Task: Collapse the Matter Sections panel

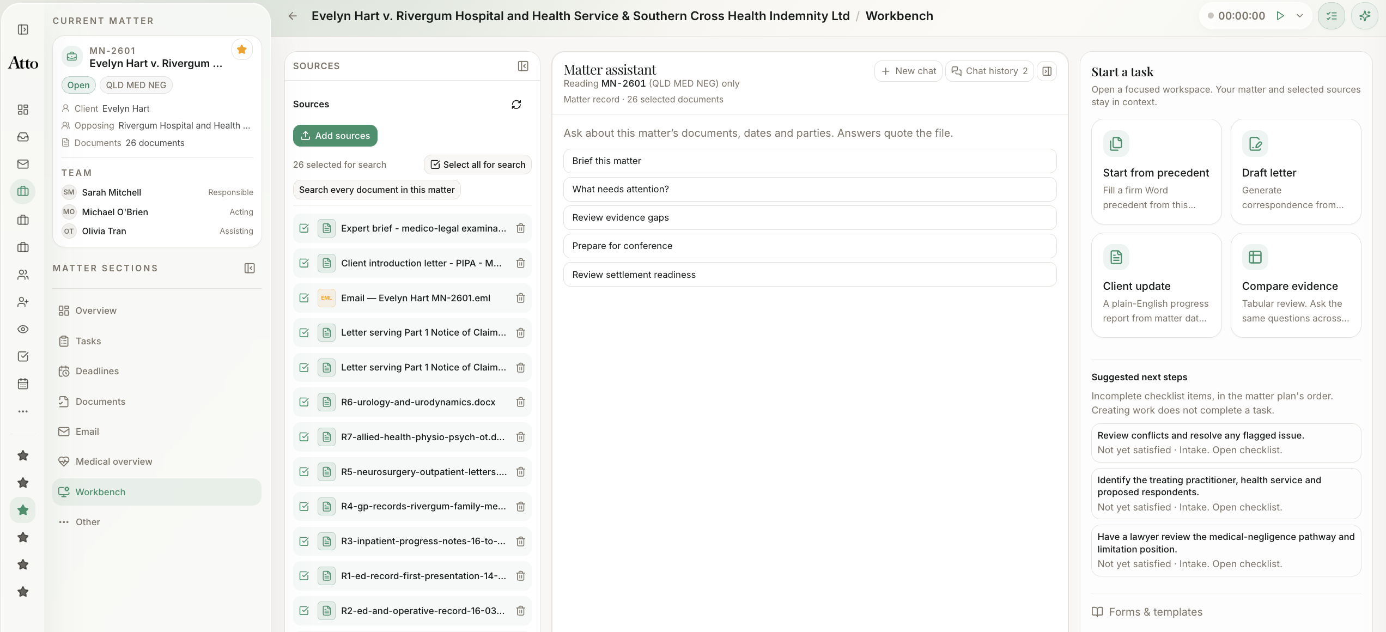Action: coord(250,268)
